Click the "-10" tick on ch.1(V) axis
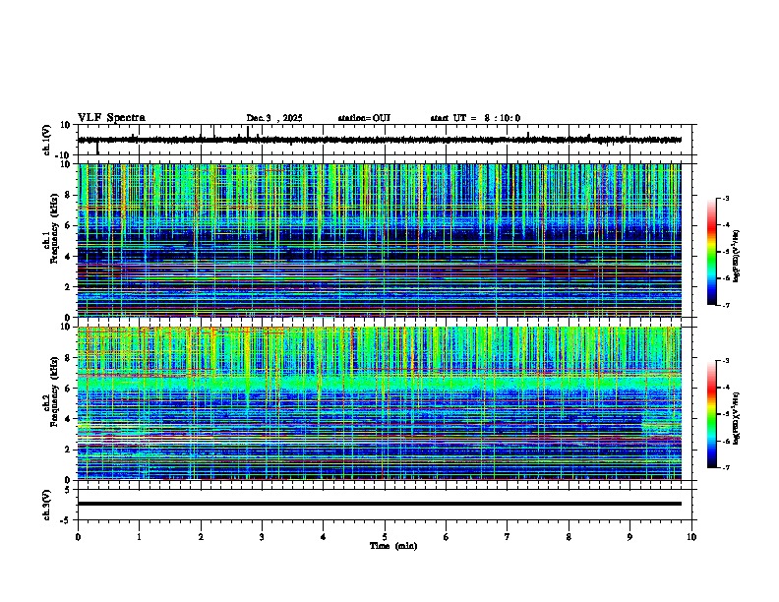The height and width of the screenshot is (602, 779). [x=64, y=155]
